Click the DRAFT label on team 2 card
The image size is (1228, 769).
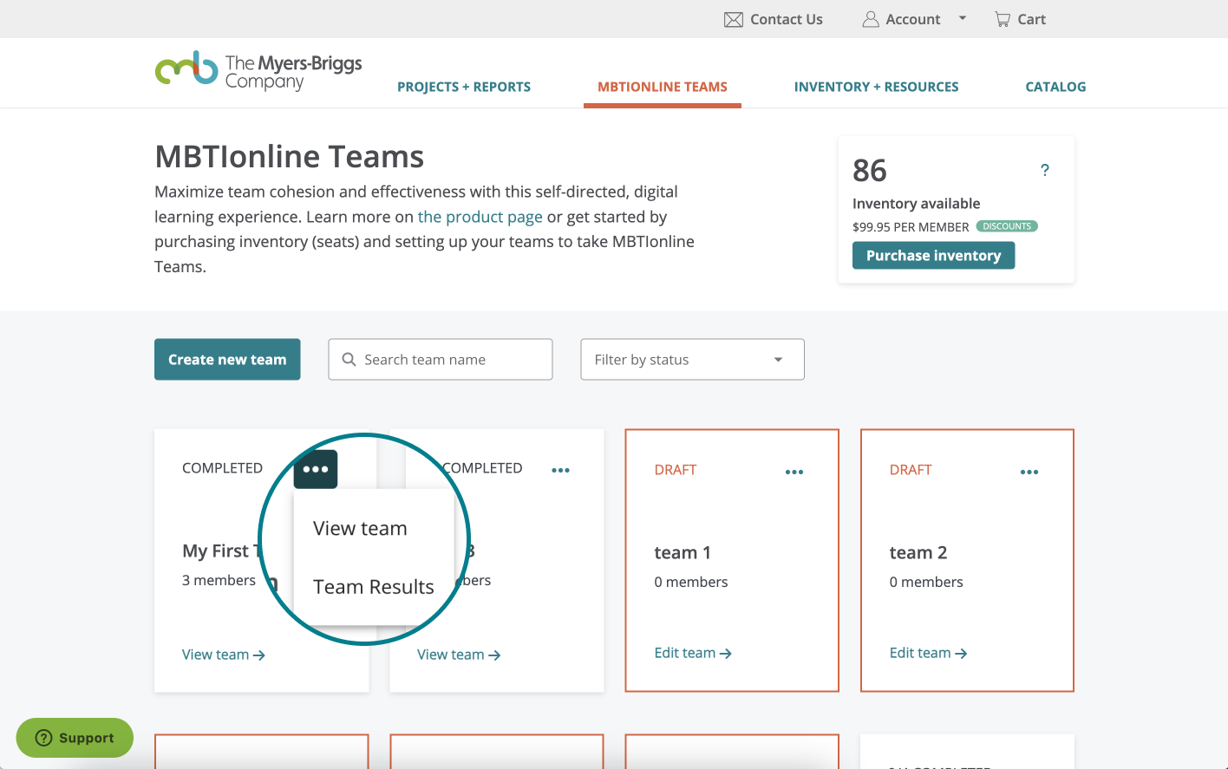click(911, 470)
